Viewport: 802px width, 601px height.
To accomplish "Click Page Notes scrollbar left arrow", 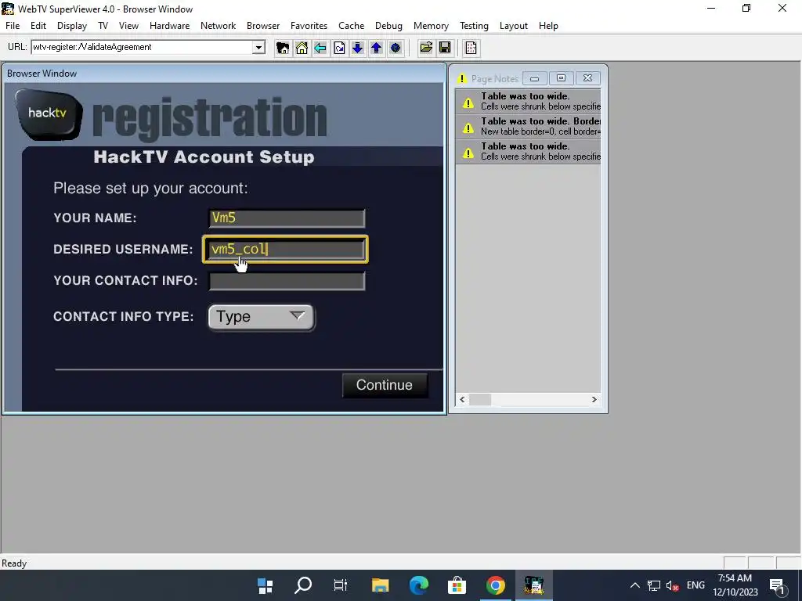I will pyautogui.click(x=462, y=400).
